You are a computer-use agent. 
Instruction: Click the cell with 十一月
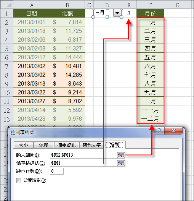click(x=150, y=110)
